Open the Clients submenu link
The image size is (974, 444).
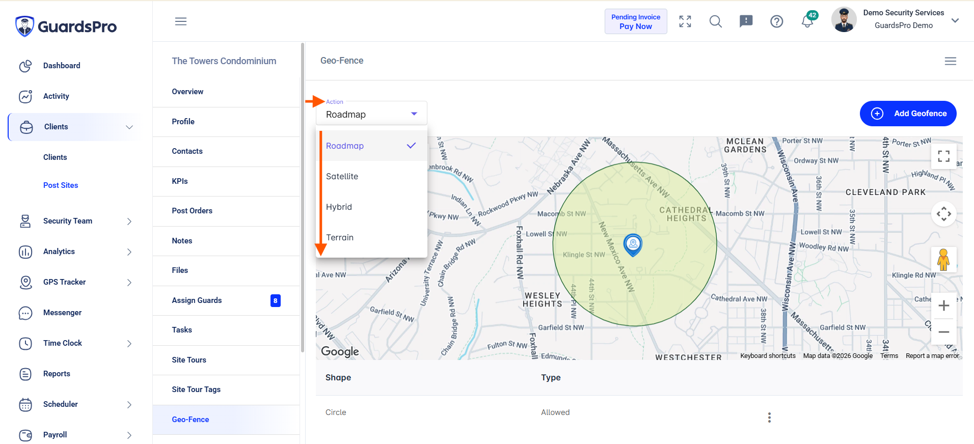pos(55,157)
